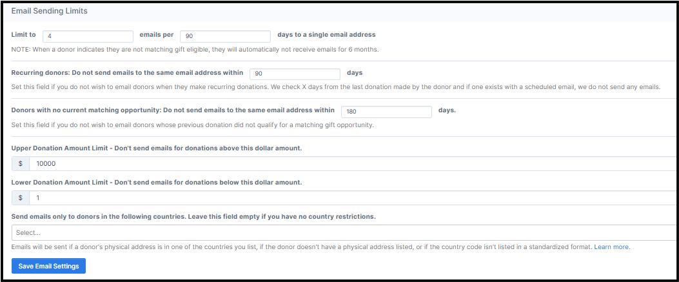Edit the no matching opportunity 180 days field
The width and height of the screenshot is (679, 282).
(x=387, y=112)
